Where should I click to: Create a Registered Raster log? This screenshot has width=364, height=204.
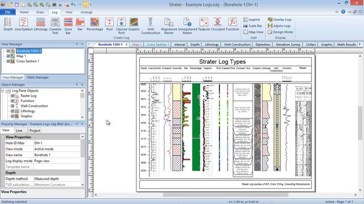(x=169, y=26)
